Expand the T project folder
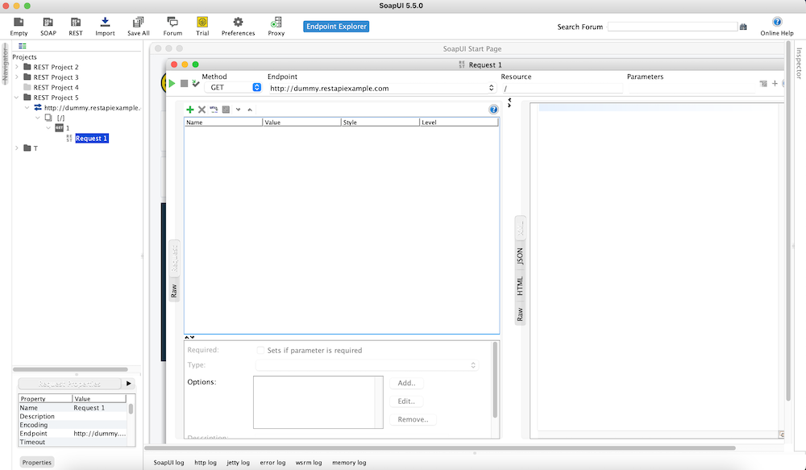The image size is (806, 470). tap(17, 148)
